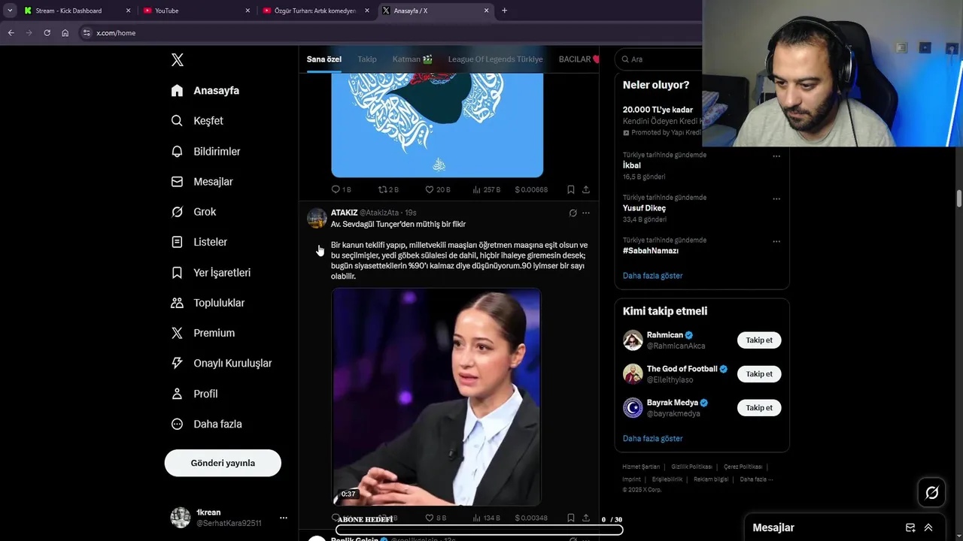The image size is (963, 541).
Task: Open Yer İşaretleri bookmarks
Action: [x=211, y=273]
